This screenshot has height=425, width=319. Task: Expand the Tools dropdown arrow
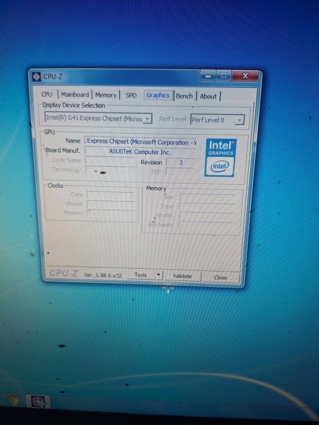tap(159, 275)
